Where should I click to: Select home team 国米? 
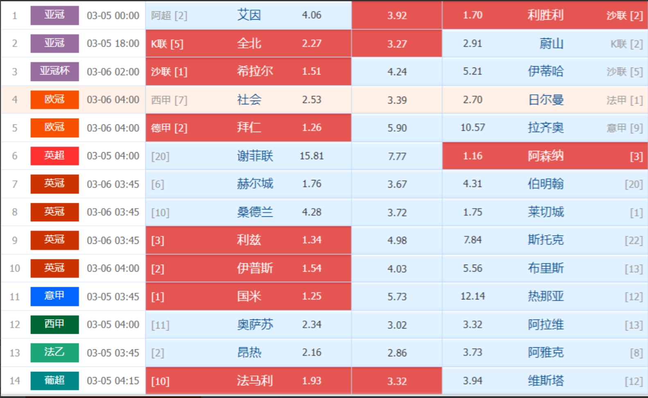(249, 296)
